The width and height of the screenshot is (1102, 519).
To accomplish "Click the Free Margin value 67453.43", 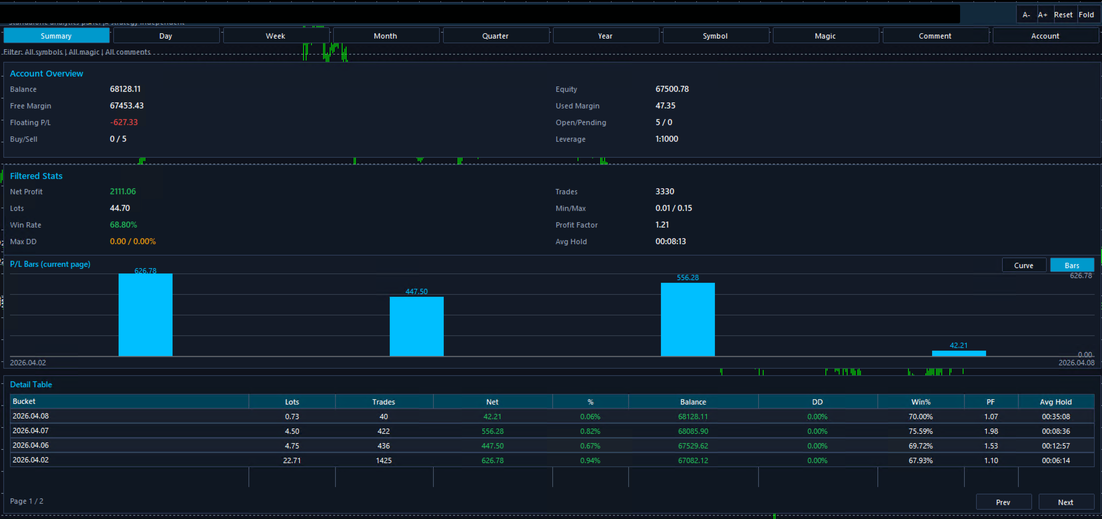I will point(127,106).
